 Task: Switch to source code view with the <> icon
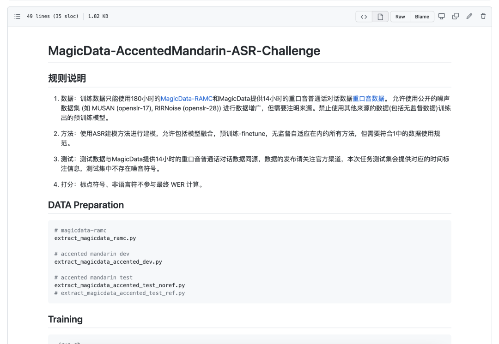tap(364, 16)
